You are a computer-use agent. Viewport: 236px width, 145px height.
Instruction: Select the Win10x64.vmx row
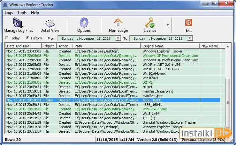(x=113, y=73)
